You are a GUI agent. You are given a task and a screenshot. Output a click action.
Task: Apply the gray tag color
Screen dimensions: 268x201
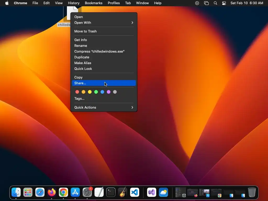(115, 92)
